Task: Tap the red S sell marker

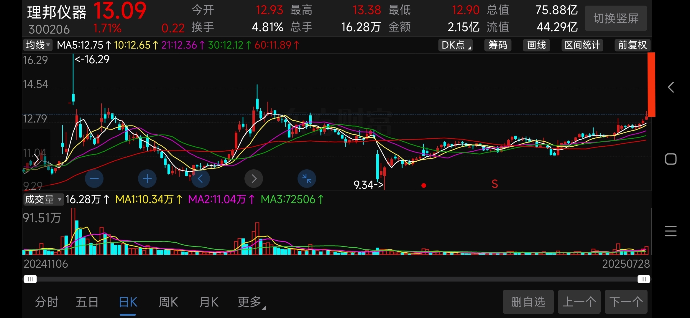Action: (x=495, y=184)
